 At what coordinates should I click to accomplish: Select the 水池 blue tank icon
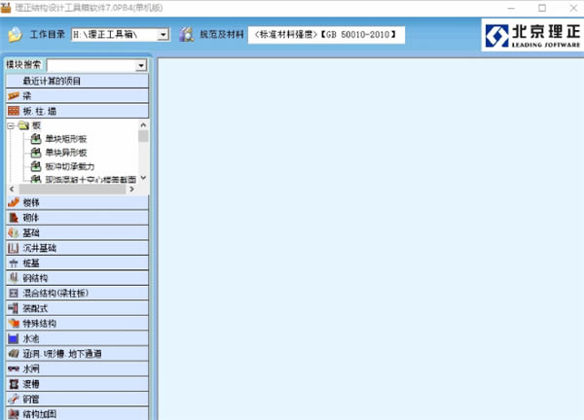pos(14,339)
